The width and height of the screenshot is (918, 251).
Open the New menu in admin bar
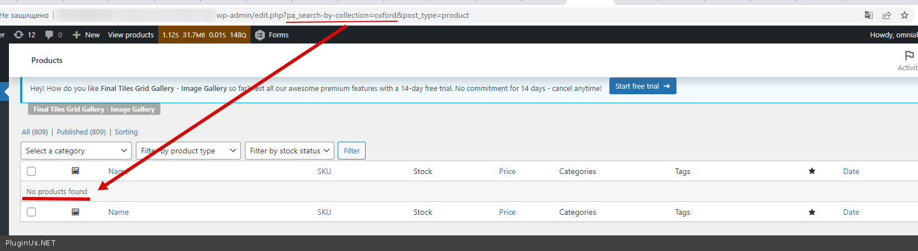coord(86,35)
